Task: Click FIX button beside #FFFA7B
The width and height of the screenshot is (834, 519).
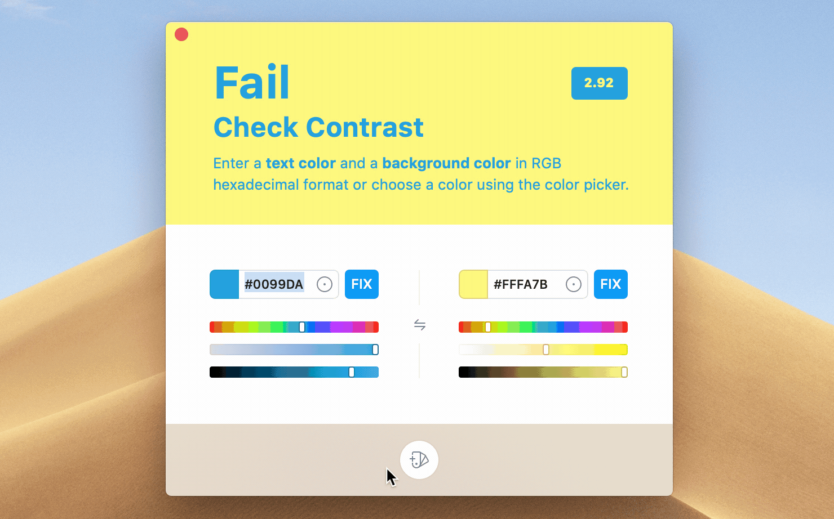Action: tap(611, 284)
